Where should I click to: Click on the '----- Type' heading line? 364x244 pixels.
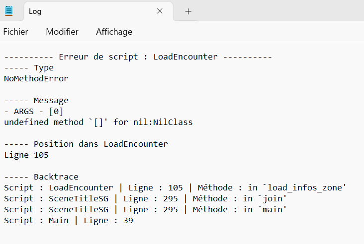click(x=29, y=68)
